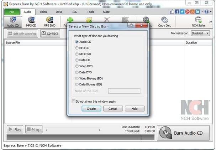Open the social share dropdown arrow
Image resolution: width=216 pixels, height=150 pixels.
(202, 12)
